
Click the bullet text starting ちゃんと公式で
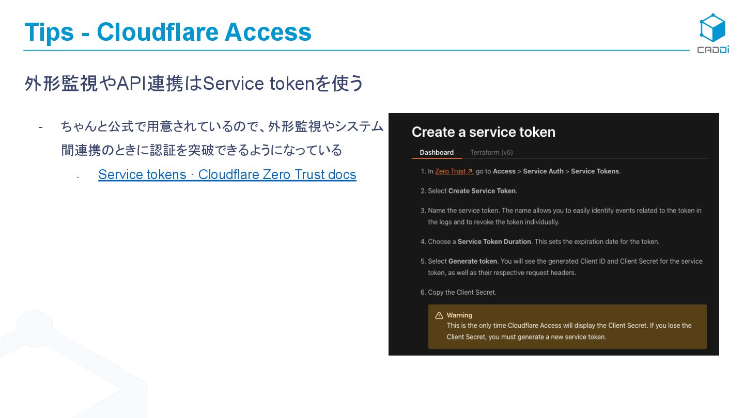point(222,138)
